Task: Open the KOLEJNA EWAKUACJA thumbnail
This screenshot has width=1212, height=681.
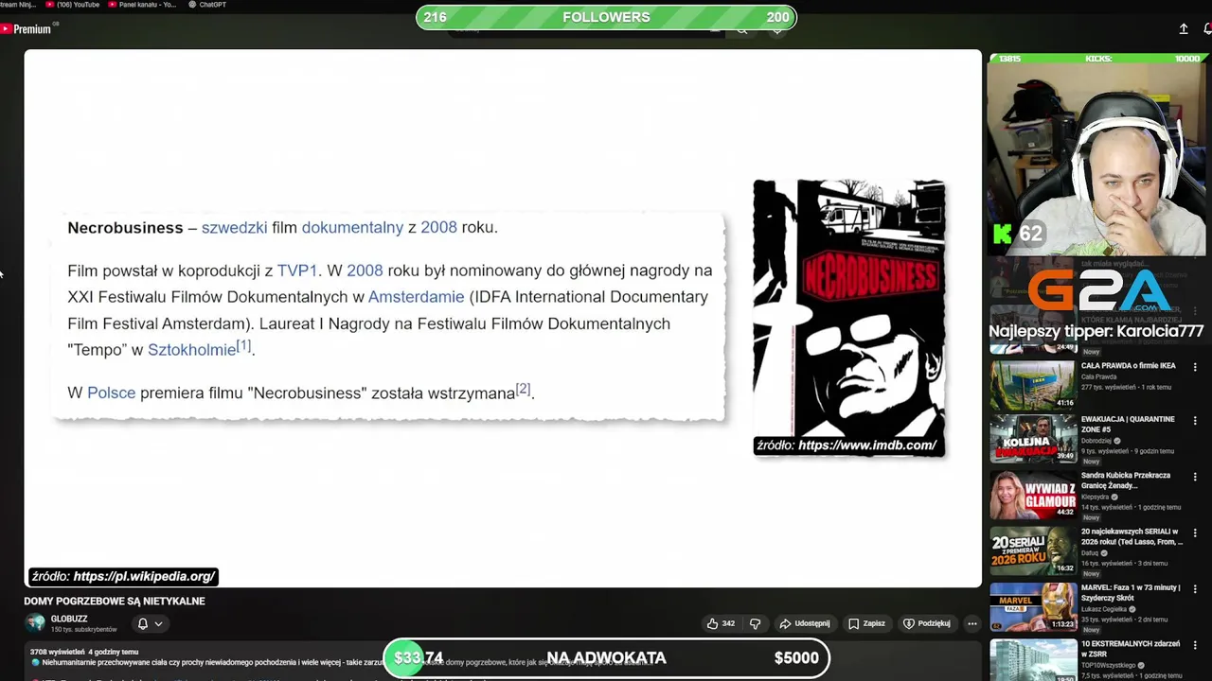Action: click(1032, 438)
